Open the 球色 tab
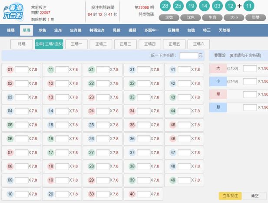This screenshot has height=203, width=268. (42, 30)
